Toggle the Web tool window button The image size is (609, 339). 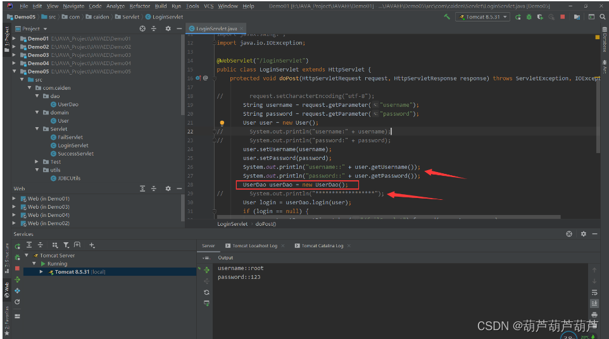[x=6, y=290]
